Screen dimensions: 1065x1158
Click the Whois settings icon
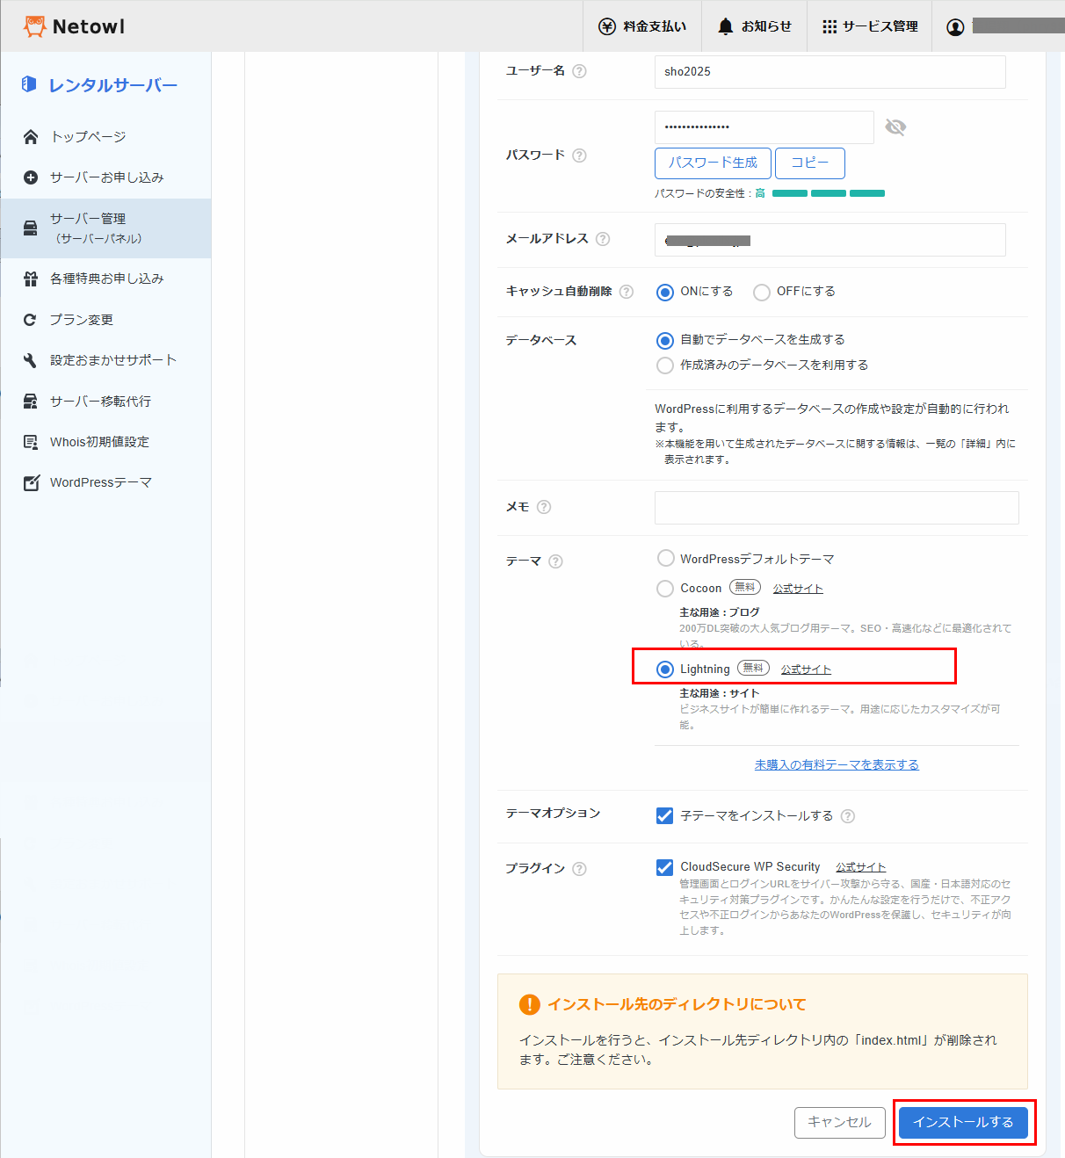pos(31,442)
